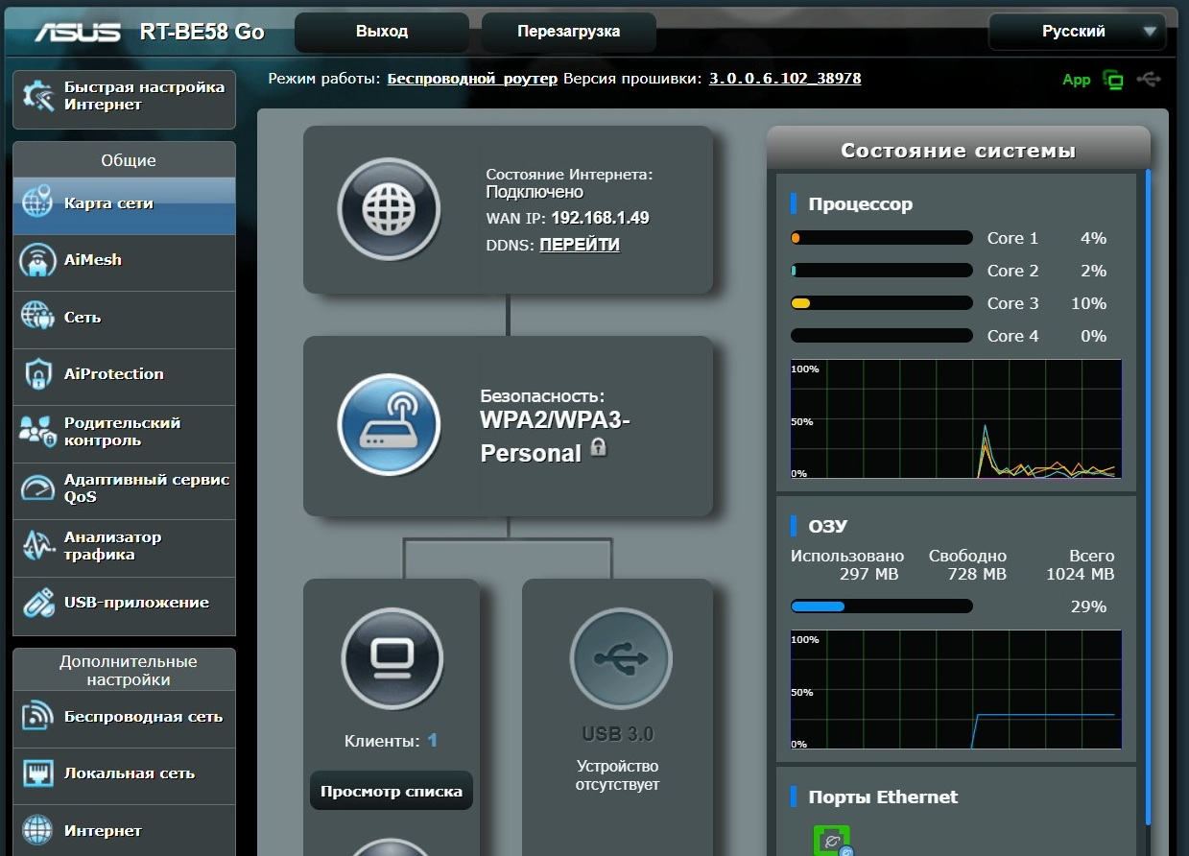This screenshot has height=856, width=1189.
Task: Click firmware version 3.0.0.6.102_38978 link
Action: [x=784, y=79]
